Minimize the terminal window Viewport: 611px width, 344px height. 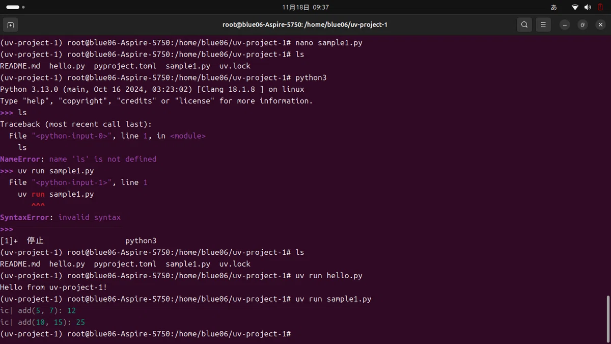pos(565,24)
